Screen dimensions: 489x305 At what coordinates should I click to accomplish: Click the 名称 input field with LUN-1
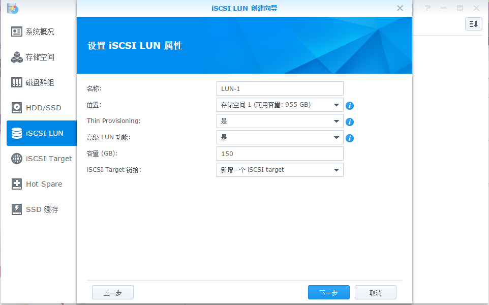pyautogui.click(x=280, y=88)
